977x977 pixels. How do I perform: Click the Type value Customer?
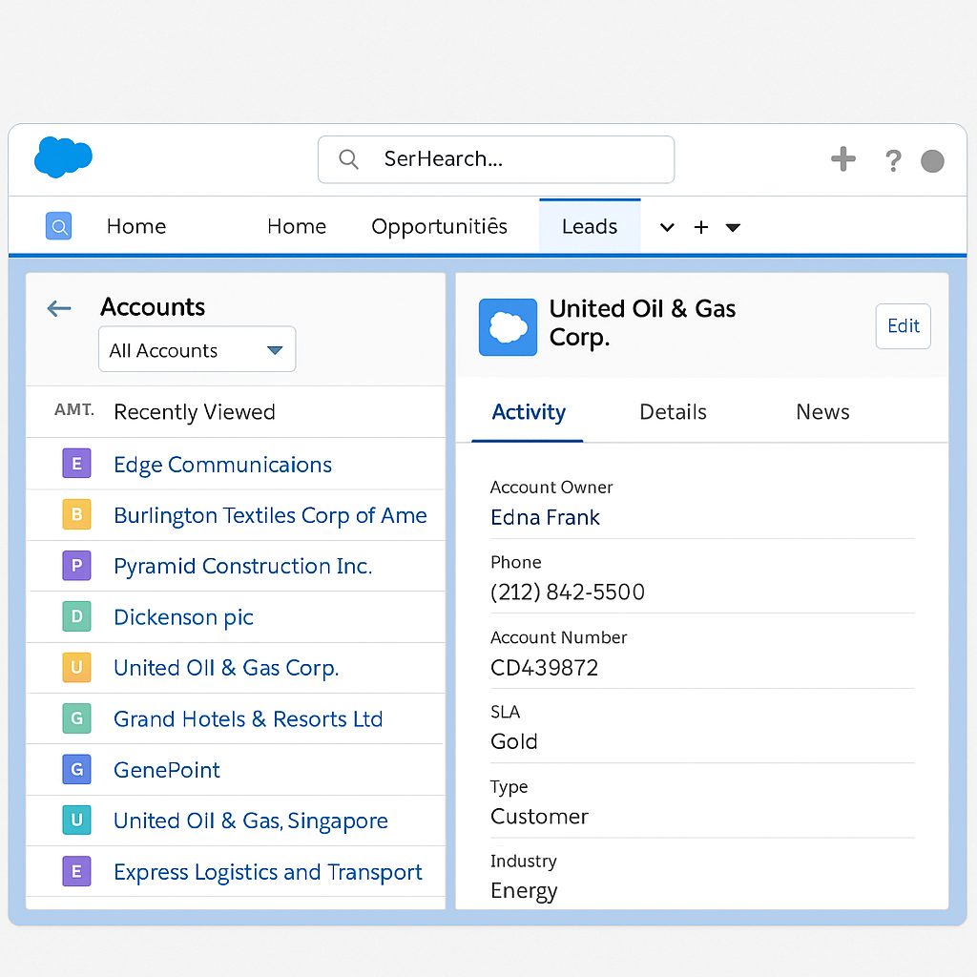(539, 817)
